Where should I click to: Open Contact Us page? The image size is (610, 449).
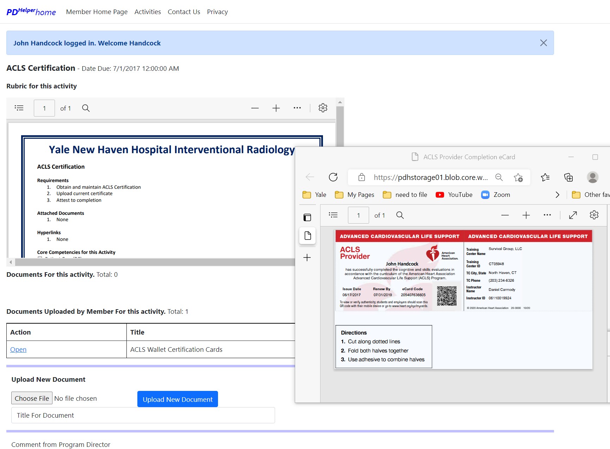point(184,12)
